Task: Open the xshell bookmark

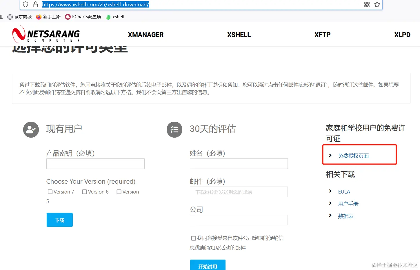Action: point(115,17)
